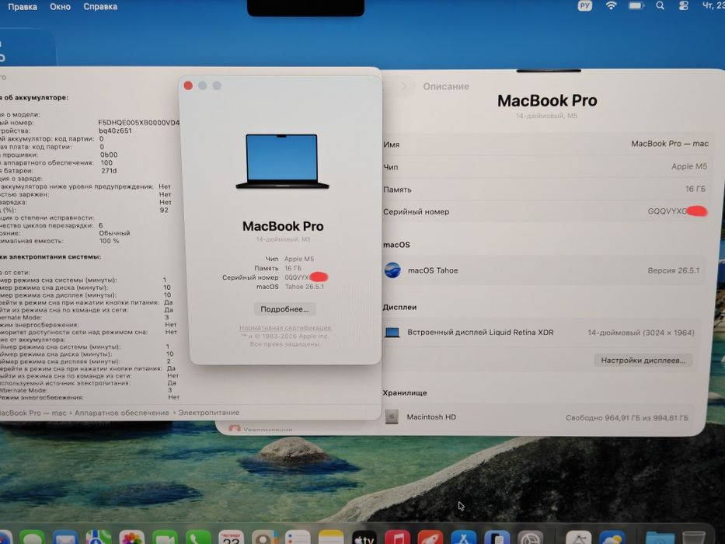725x544 pixels.
Task: Click the 100 % maximum capacity value
Action: pos(109,241)
